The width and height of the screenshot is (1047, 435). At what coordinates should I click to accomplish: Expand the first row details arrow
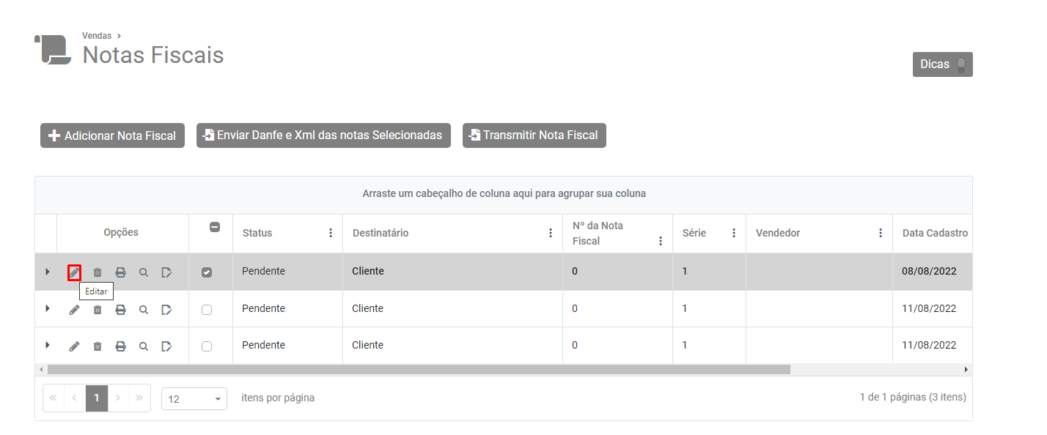[x=48, y=272]
